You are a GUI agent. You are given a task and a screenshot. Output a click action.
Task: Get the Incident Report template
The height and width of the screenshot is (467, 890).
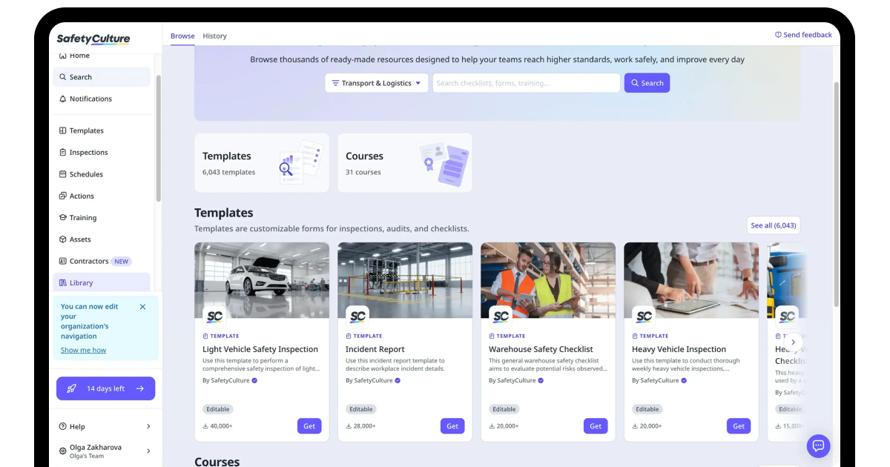[452, 426]
